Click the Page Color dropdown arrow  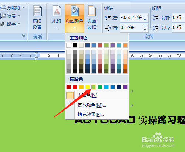coord(74,27)
